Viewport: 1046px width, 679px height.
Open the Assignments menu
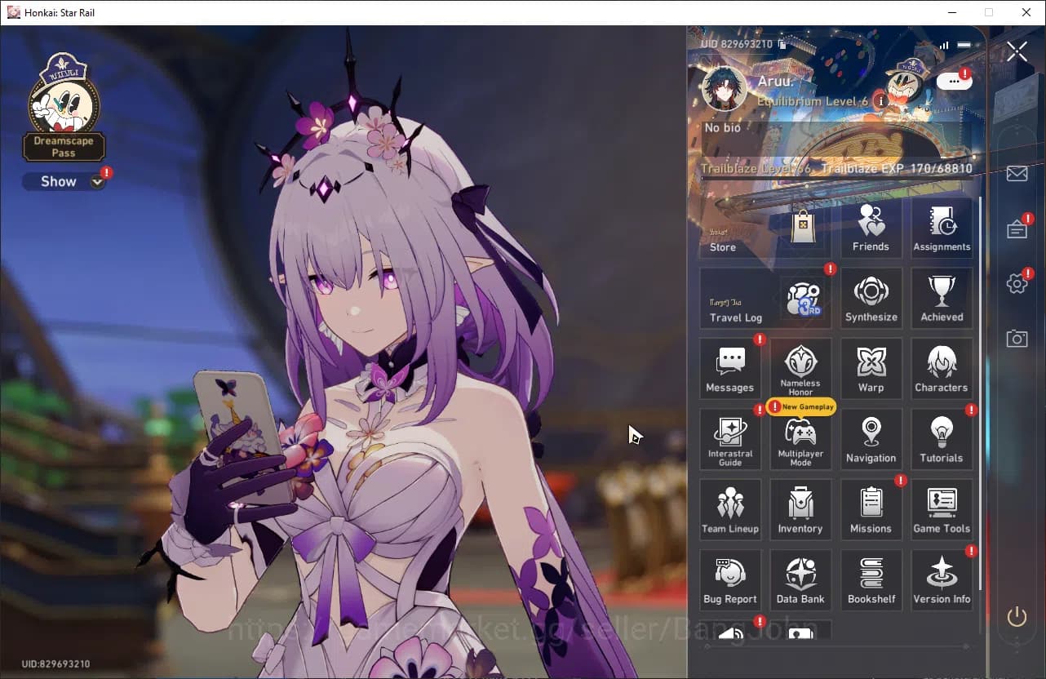click(x=942, y=228)
